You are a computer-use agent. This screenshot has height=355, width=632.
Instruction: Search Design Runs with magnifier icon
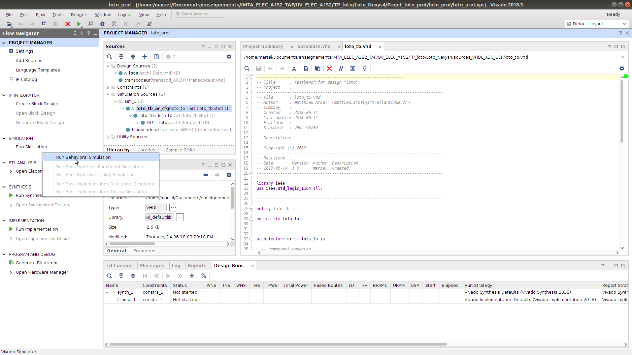pos(109,276)
